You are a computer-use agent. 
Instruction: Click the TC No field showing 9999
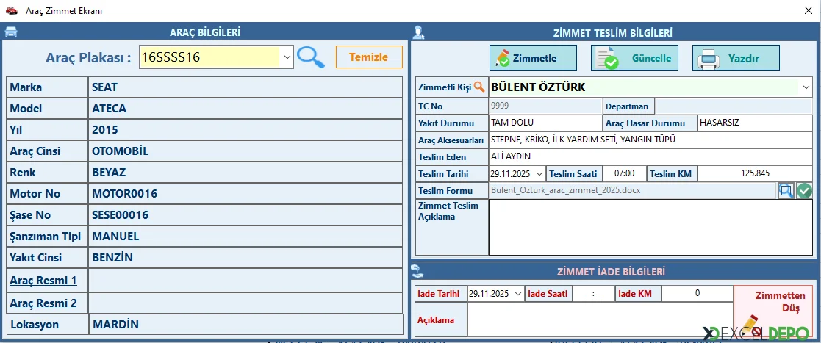(545, 106)
